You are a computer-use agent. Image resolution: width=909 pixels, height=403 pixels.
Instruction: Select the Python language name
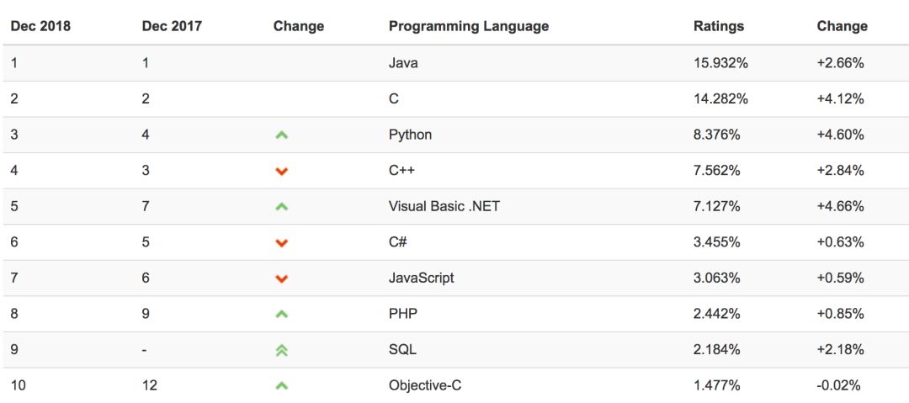pyautogui.click(x=411, y=135)
